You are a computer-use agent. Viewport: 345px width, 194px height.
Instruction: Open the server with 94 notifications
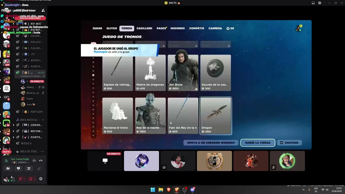pos(6,132)
